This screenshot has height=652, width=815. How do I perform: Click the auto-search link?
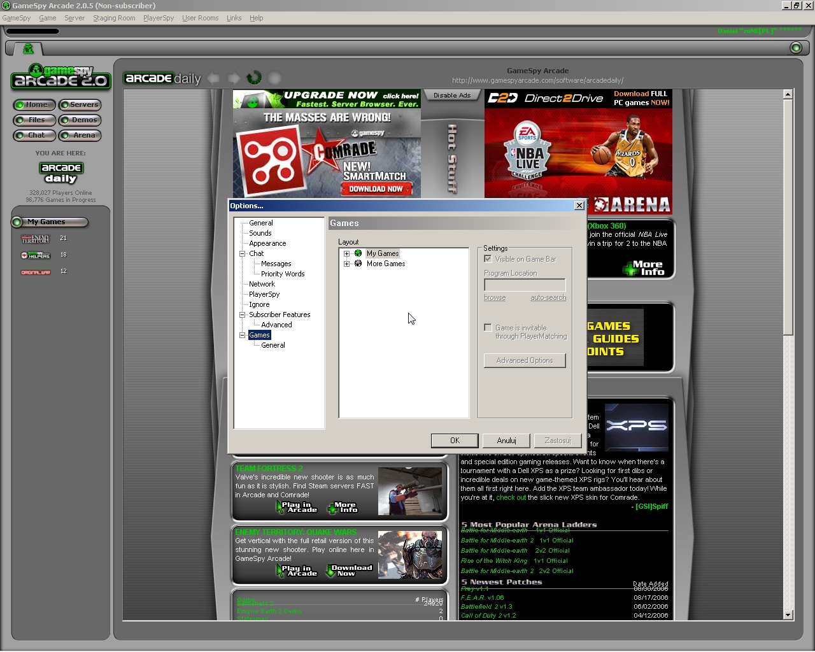click(x=548, y=298)
